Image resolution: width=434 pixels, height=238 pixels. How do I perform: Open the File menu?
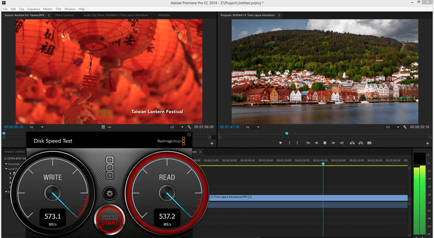[x=5, y=9]
